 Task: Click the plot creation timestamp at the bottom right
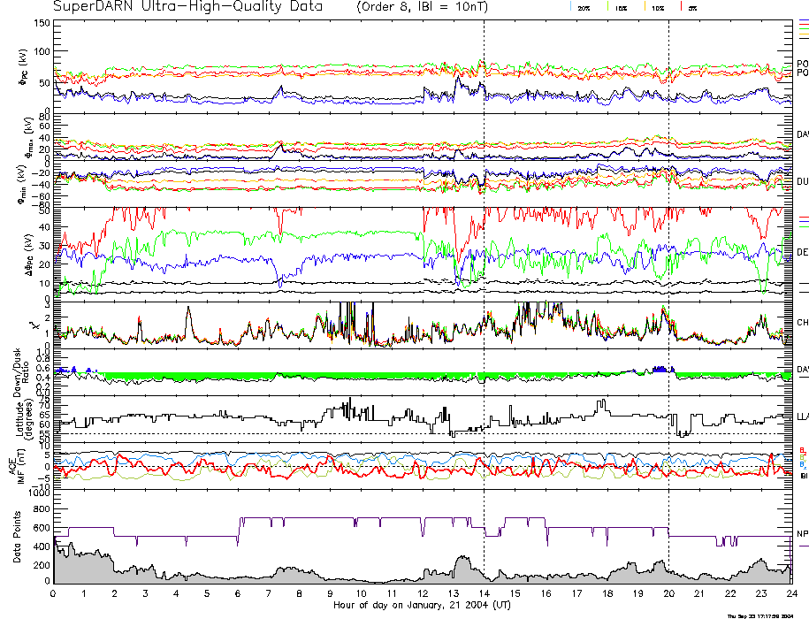[x=760, y=615]
